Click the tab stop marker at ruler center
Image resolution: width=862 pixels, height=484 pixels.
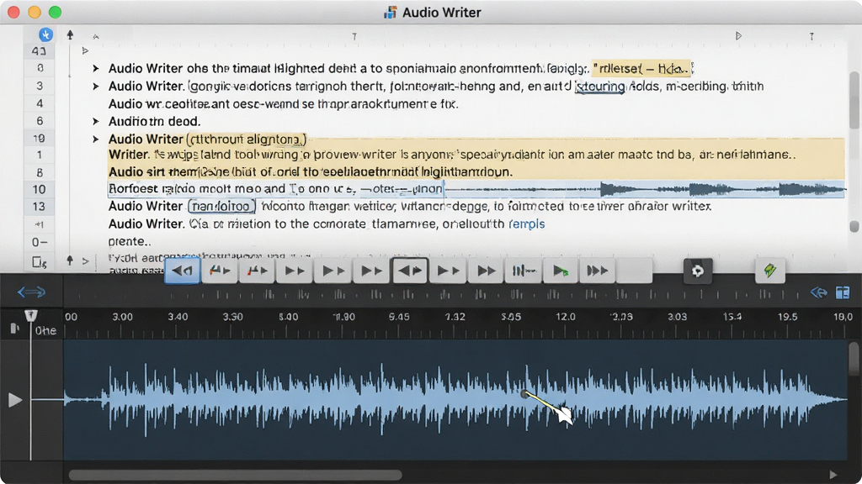pos(354,36)
